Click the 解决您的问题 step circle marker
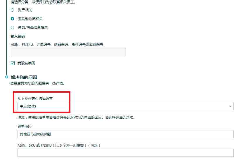 (7, 77)
